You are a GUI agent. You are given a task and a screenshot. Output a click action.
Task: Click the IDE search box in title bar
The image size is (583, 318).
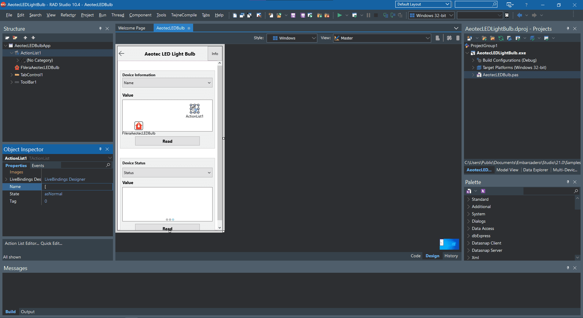[476, 4]
